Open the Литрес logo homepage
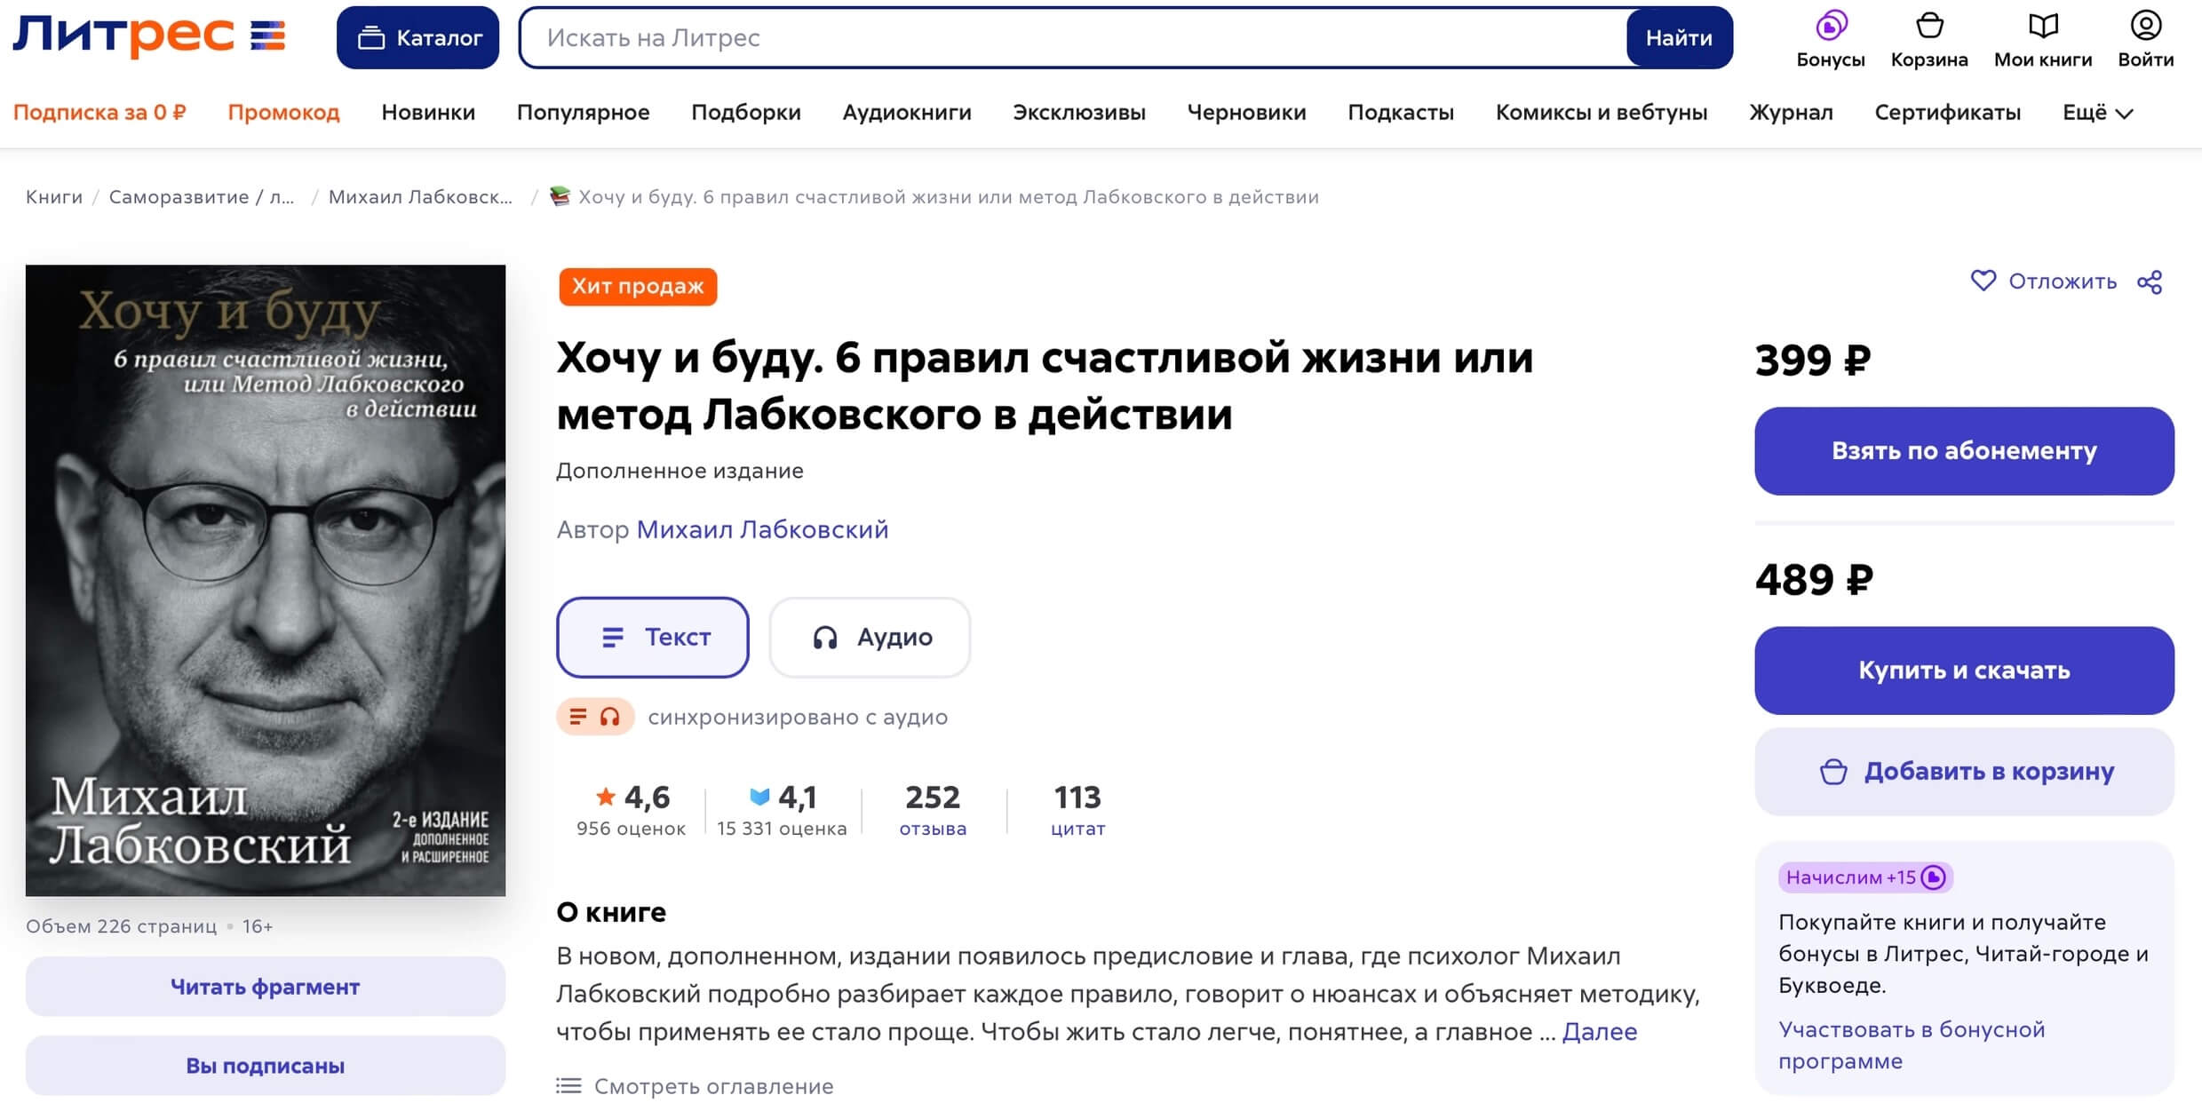2202x1119 pixels. (149, 36)
